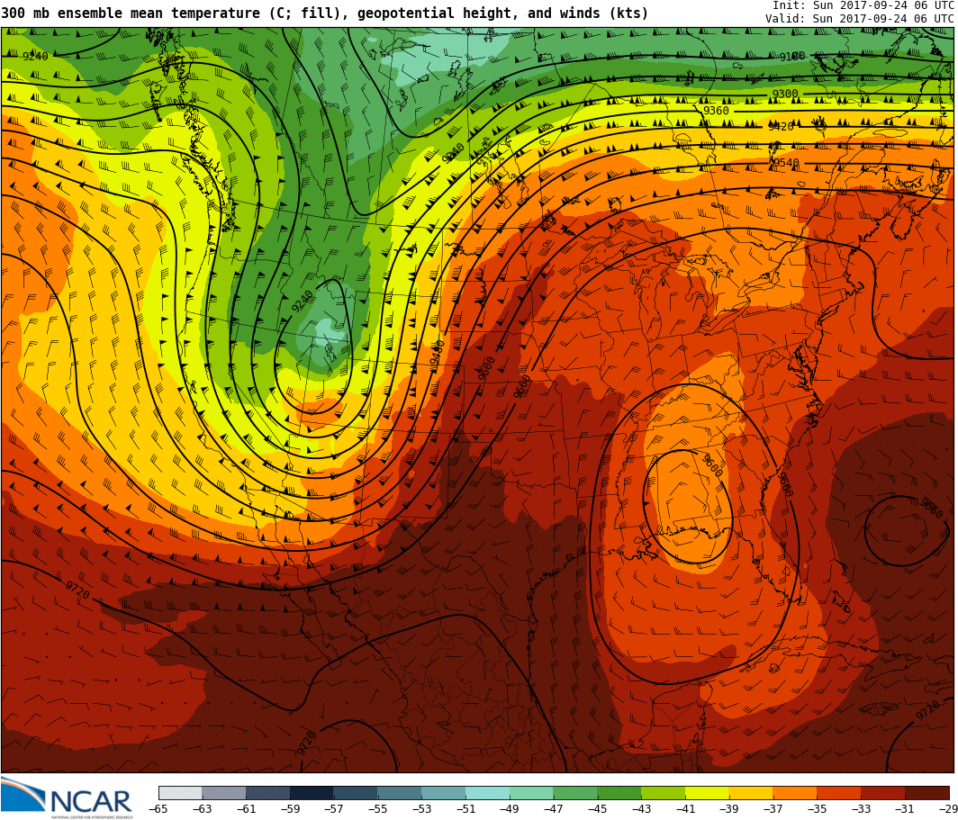Image resolution: width=958 pixels, height=820 pixels.
Task: Pick the teal -55 to -53 colorbar swatch
Action: tap(400, 792)
